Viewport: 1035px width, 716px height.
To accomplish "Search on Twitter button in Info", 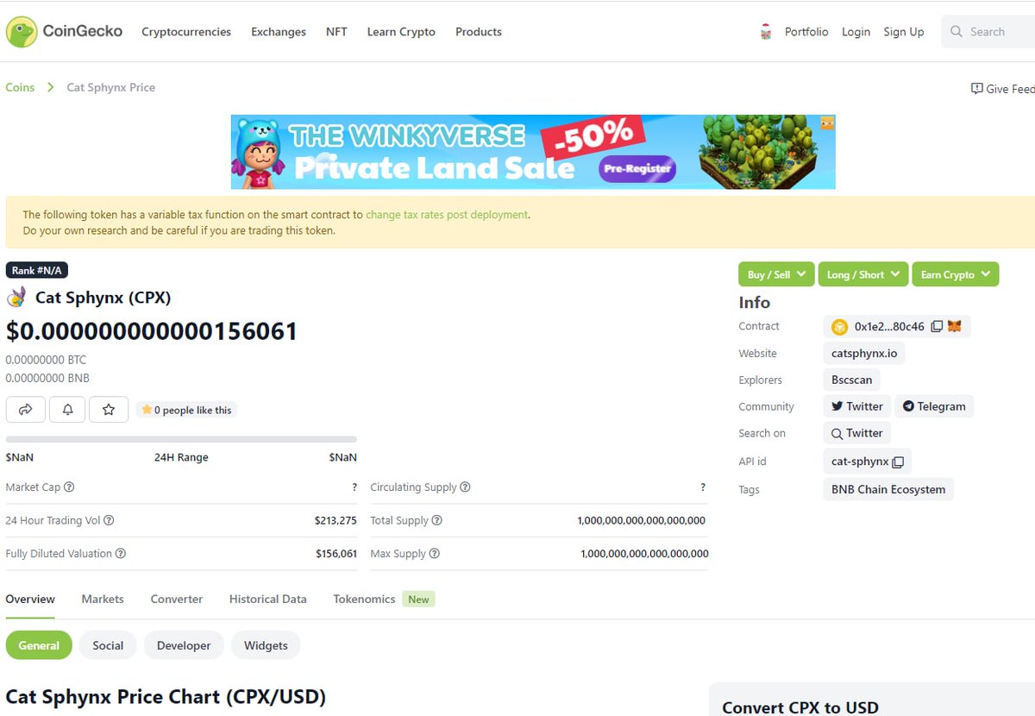I will point(856,433).
